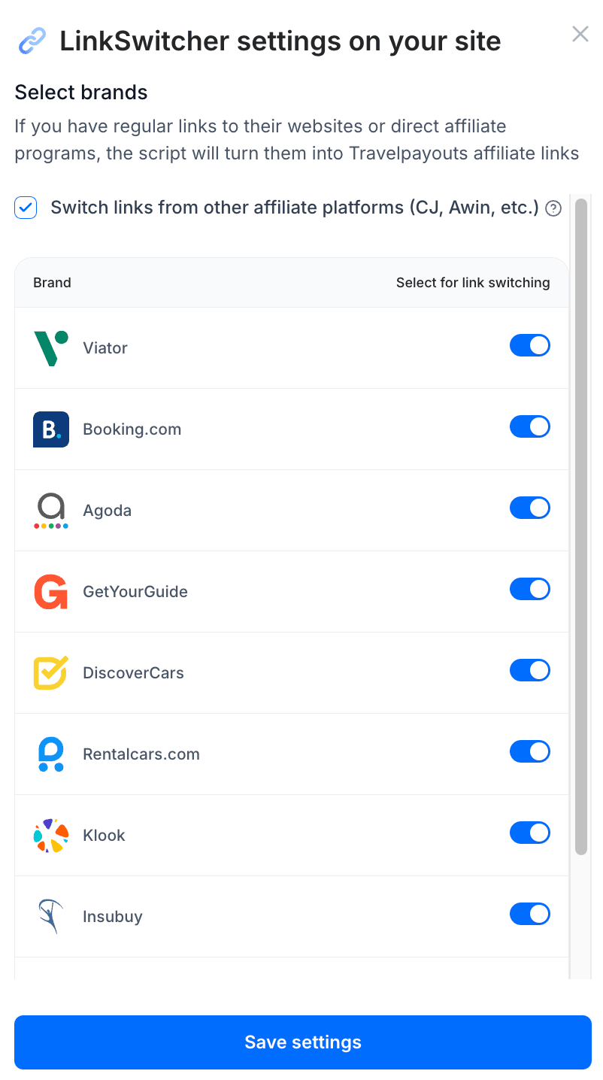Click the Booking.com logo icon

tap(51, 429)
